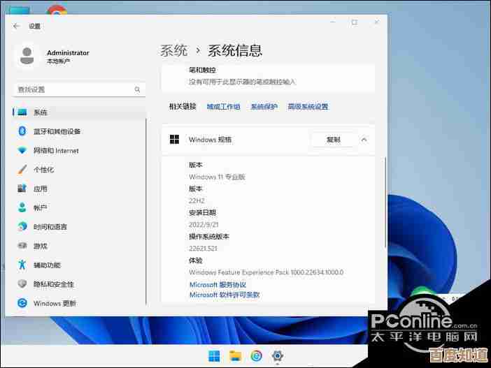The width and height of the screenshot is (491, 368).
Task: Open the apps icon for 应用
Action: 22,189
